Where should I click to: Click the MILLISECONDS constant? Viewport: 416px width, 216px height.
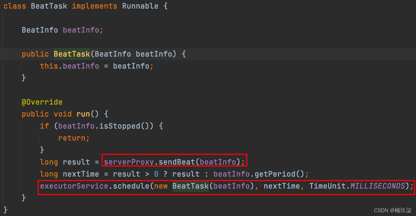tap(377, 186)
